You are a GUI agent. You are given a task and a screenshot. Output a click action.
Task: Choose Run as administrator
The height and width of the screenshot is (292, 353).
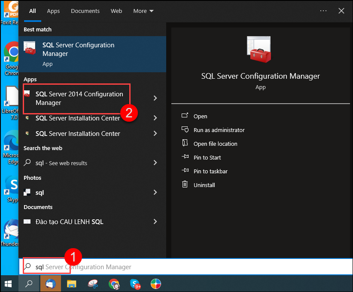219,130
